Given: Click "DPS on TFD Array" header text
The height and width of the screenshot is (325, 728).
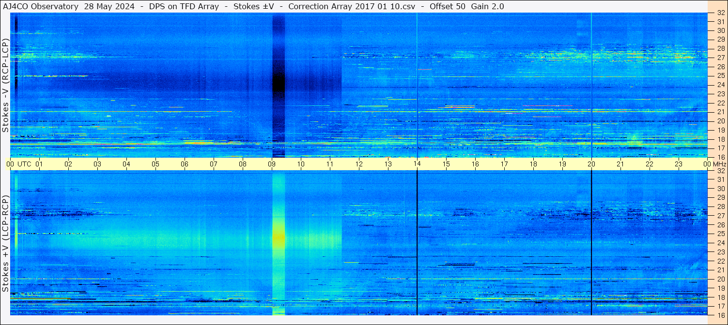Looking at the screenshot, I should coord(184,6).
